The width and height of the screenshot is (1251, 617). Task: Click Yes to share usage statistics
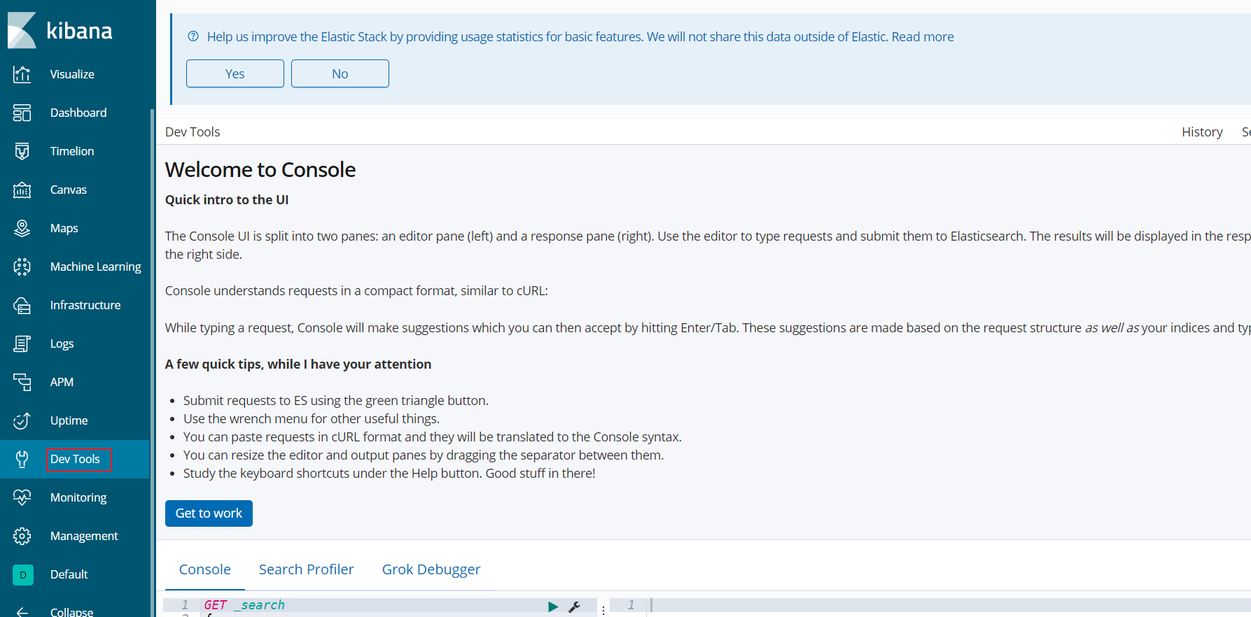point(235,73)
